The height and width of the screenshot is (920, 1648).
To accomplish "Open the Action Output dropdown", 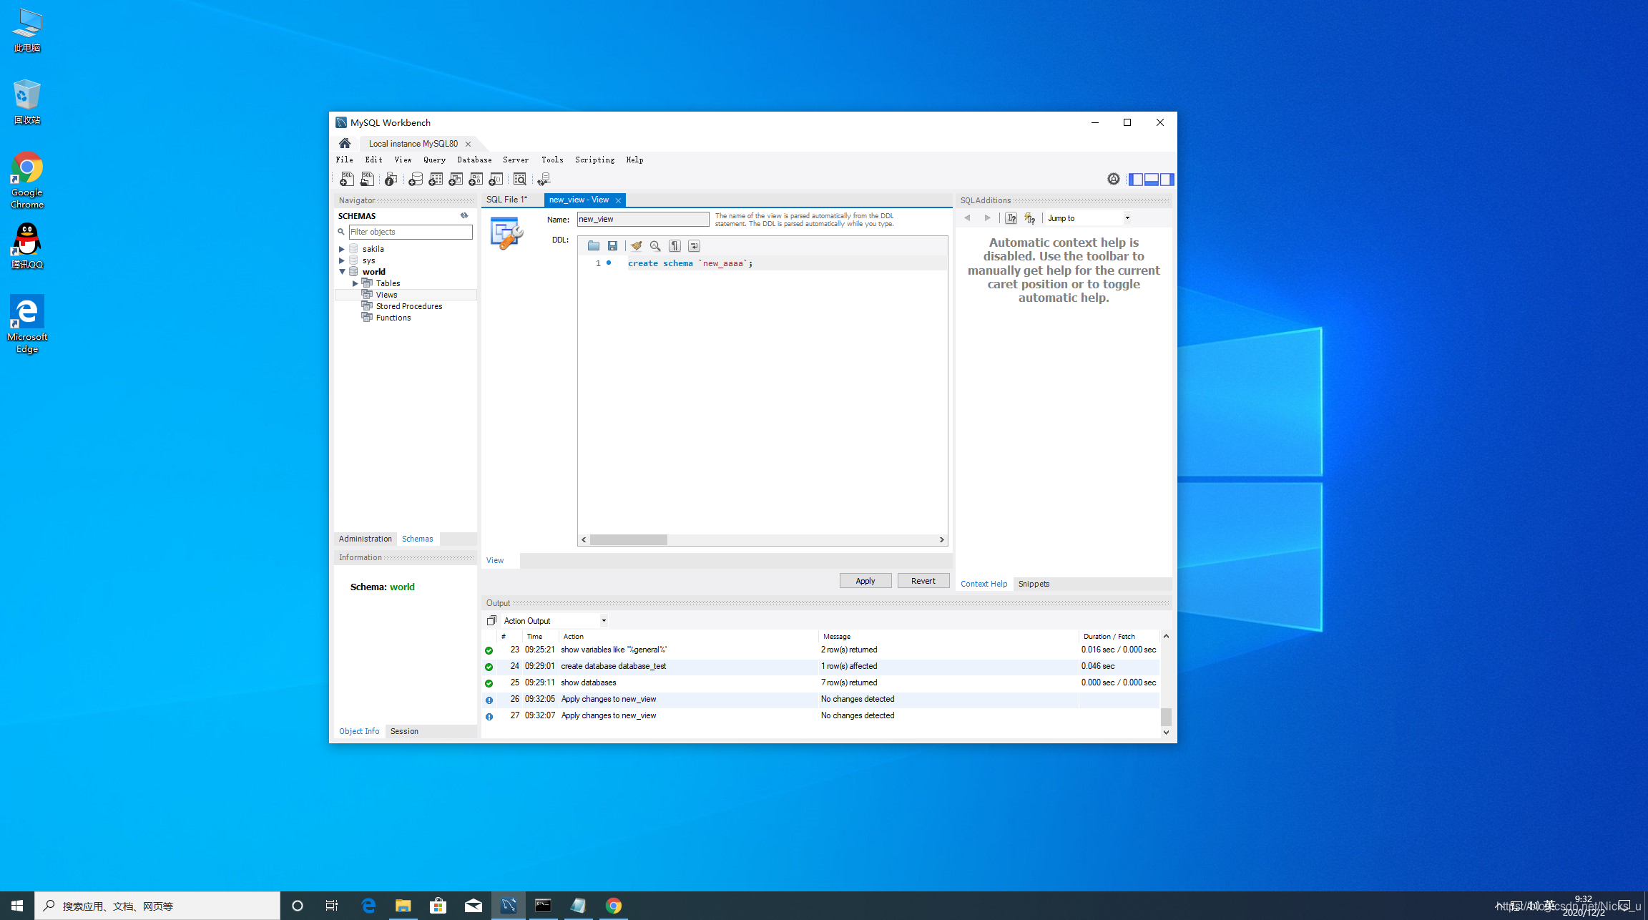I will (x=604, y=621).
